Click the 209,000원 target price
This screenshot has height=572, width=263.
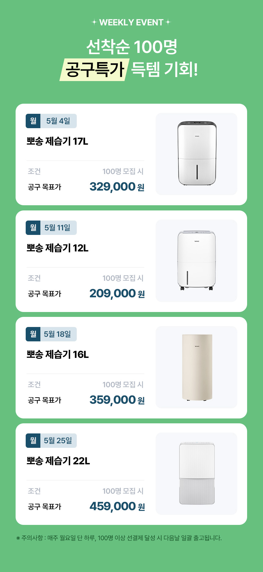(117, 293)
